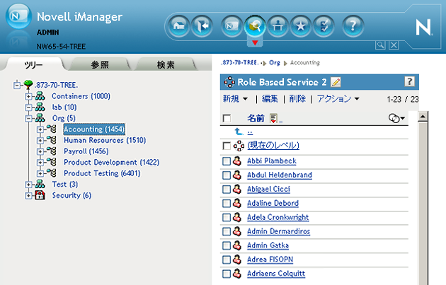446x285 pixels.
Task: Expand the Accounting (1454) node
Action: [x=40, y=129]
